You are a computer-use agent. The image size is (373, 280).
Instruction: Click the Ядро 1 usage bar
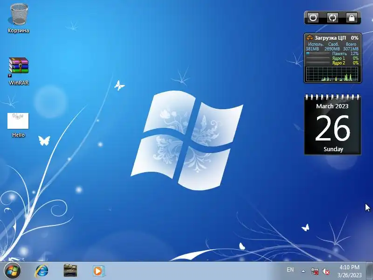[x=318, y=58]
